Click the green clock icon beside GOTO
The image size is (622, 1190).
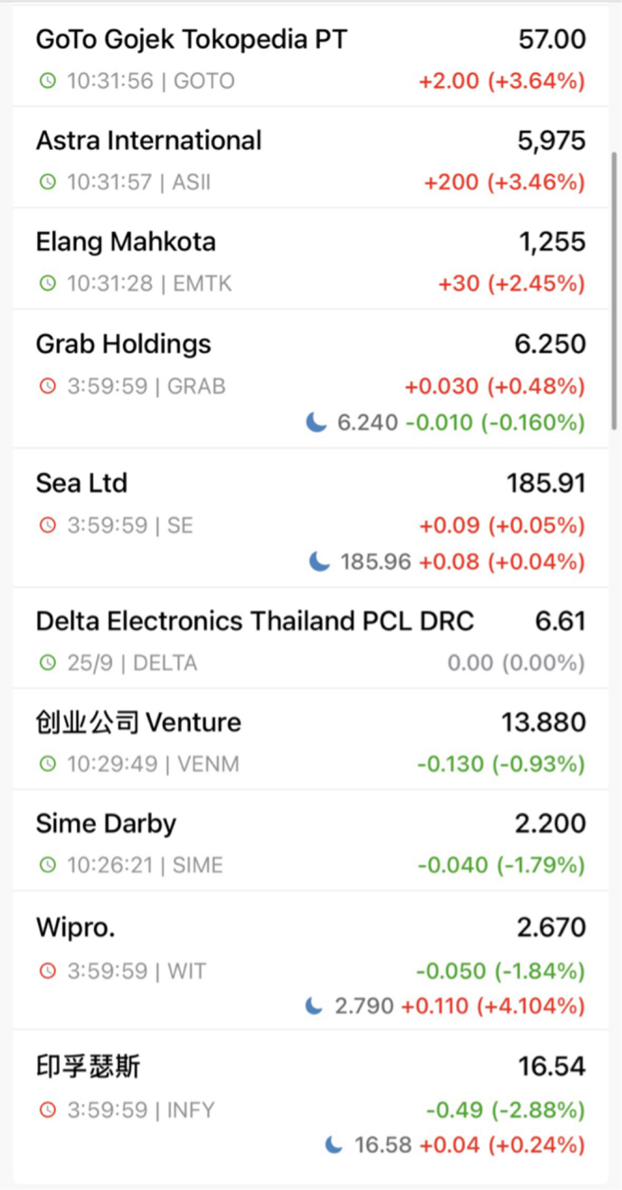coord(48,81)
